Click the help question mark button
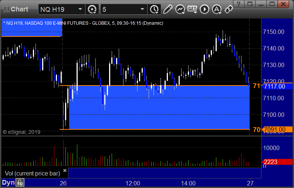The height and width of the screenshot is (188, 294). (239, 4)
